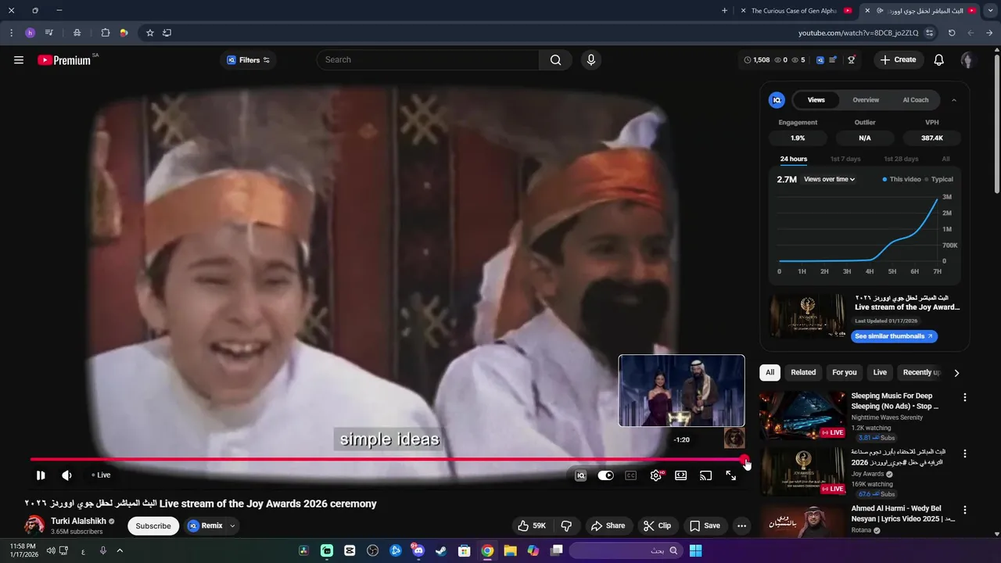
Task: Click the Create button
Action: pos(898,60)
